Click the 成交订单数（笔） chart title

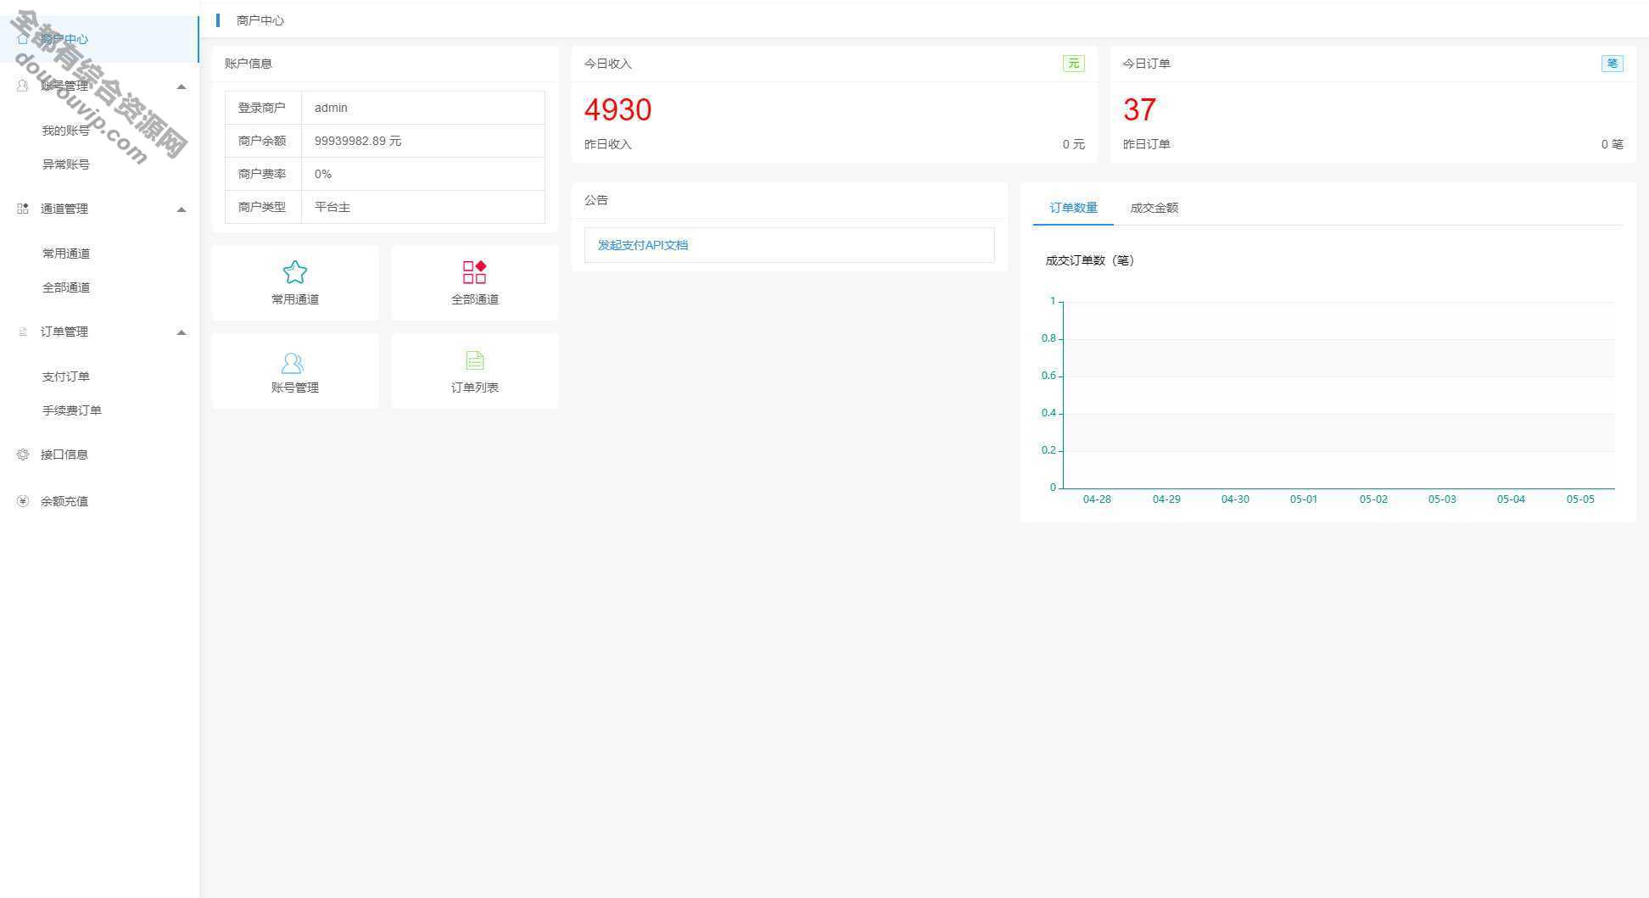pos(1091,260)
